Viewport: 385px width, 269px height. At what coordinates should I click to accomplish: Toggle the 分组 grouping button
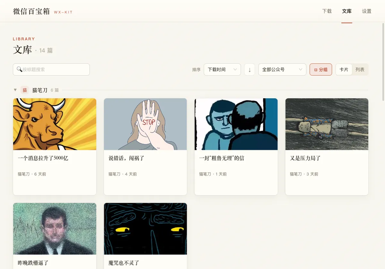(321, 69)
